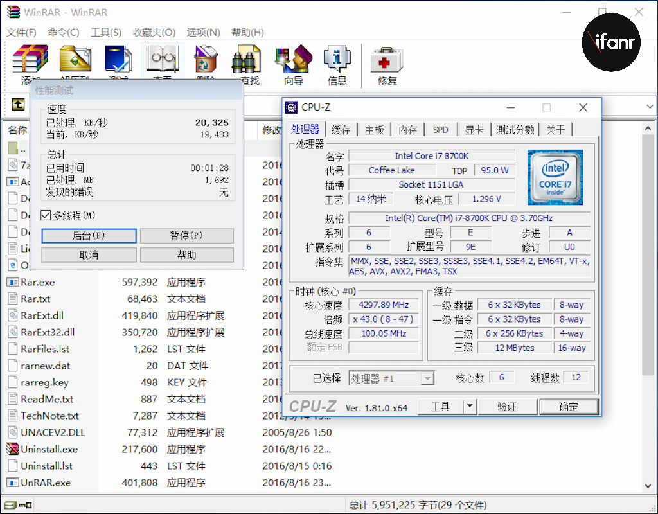The image size is (658, 514).
Task: Toggle the 多线程(M) multithreading checkbox
Action: 46,215
